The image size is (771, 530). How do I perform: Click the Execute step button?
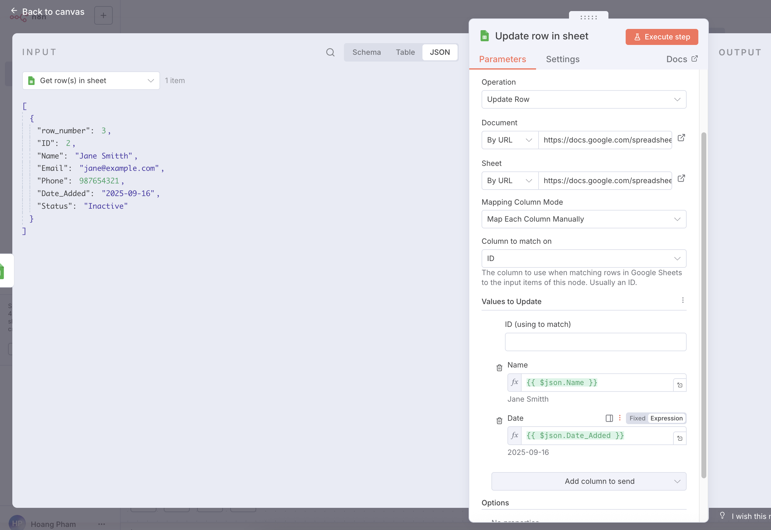coord(661,37)
